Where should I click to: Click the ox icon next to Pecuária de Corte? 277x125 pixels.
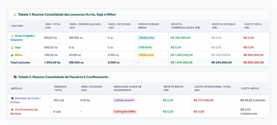point(12,98)
